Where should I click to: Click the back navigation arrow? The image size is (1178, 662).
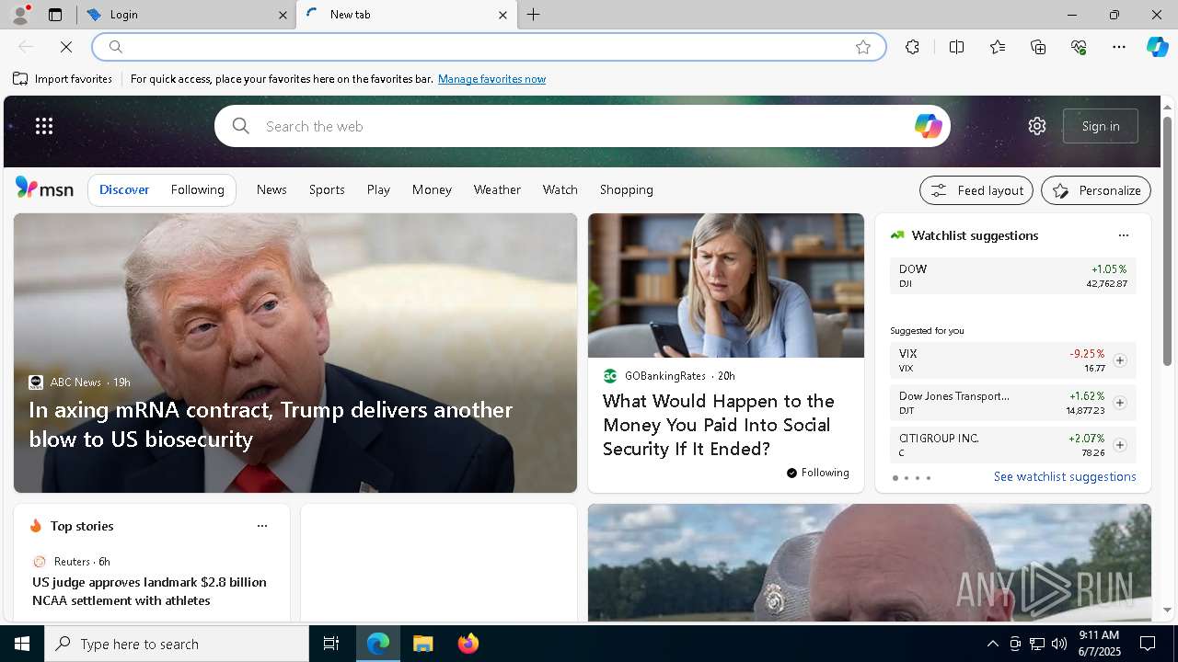[26, 47]
